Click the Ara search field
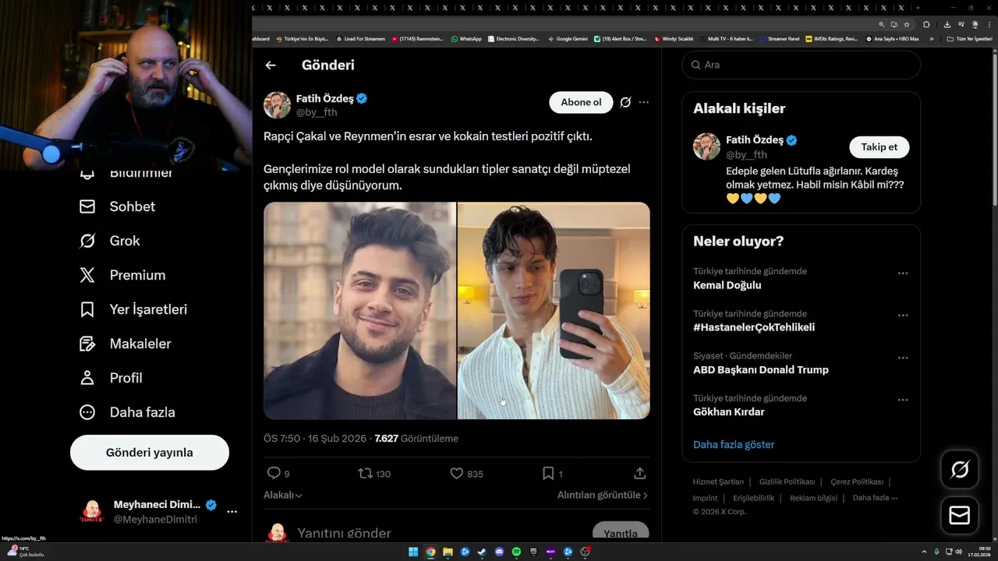The width and height of the screenshot is (998, 561). coord(801,65)
